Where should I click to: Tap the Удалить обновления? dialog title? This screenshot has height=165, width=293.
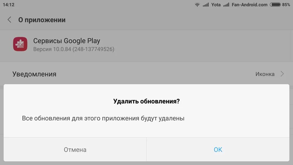tap(146, 101)
